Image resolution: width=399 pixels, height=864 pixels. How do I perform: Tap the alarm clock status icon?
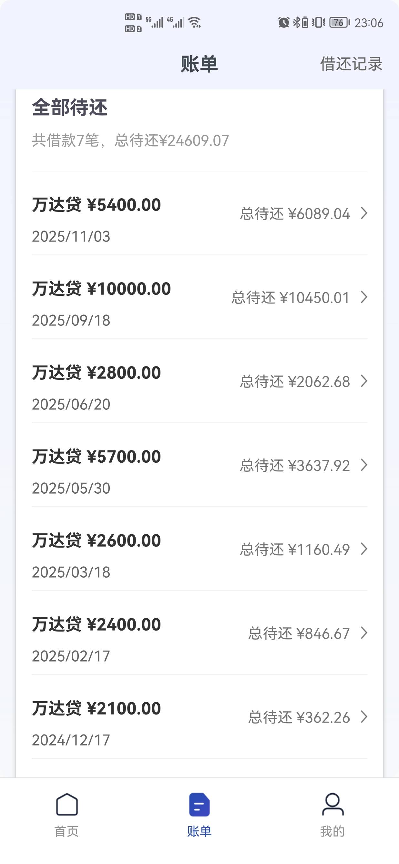[284, 23]
